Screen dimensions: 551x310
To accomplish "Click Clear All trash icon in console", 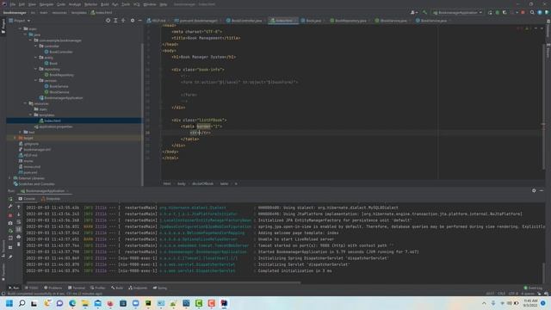I will (19, 245).
